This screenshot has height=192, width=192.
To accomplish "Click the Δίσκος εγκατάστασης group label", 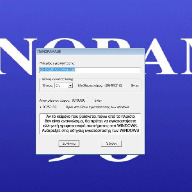I will (58, 79).
